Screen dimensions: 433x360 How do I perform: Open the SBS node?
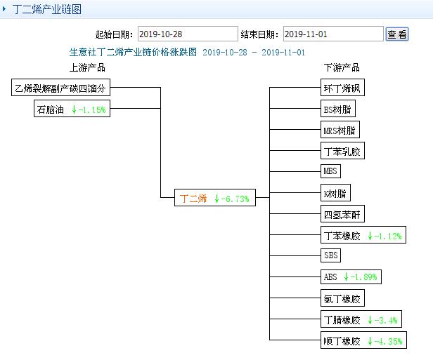330,255
